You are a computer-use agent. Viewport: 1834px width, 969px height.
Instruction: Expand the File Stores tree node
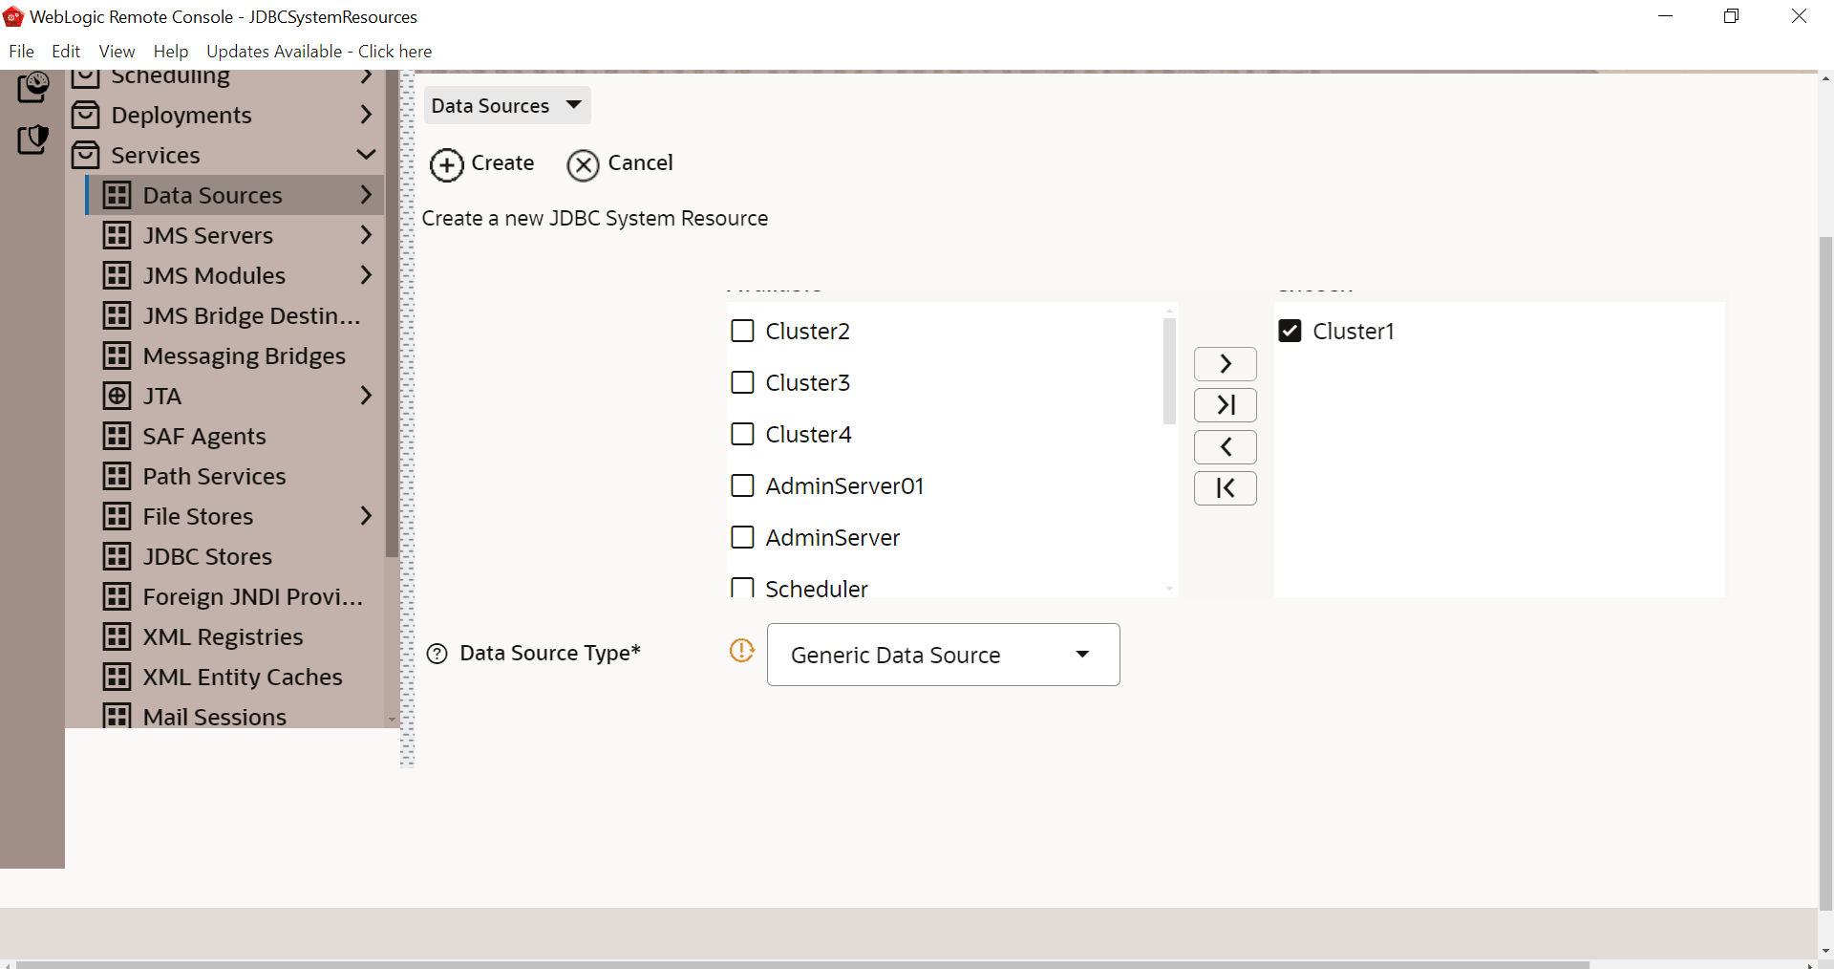[366, 516]
